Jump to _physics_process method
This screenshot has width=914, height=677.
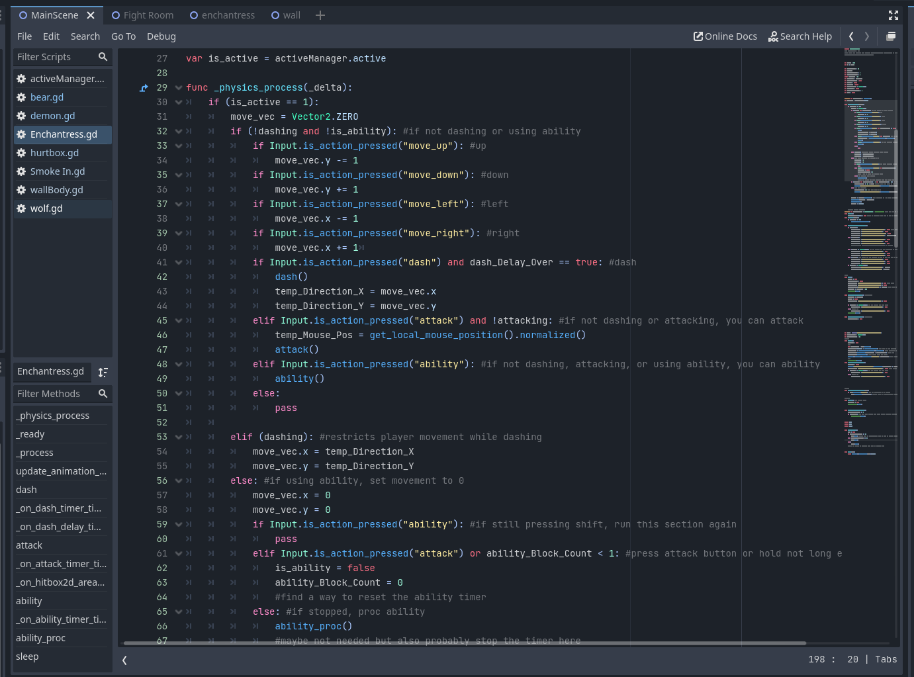(61, 416)
